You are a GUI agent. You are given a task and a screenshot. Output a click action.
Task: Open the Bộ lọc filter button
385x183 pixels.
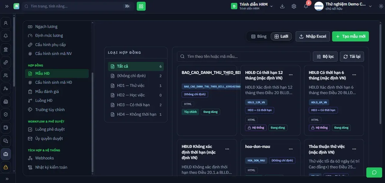(325, 57)
